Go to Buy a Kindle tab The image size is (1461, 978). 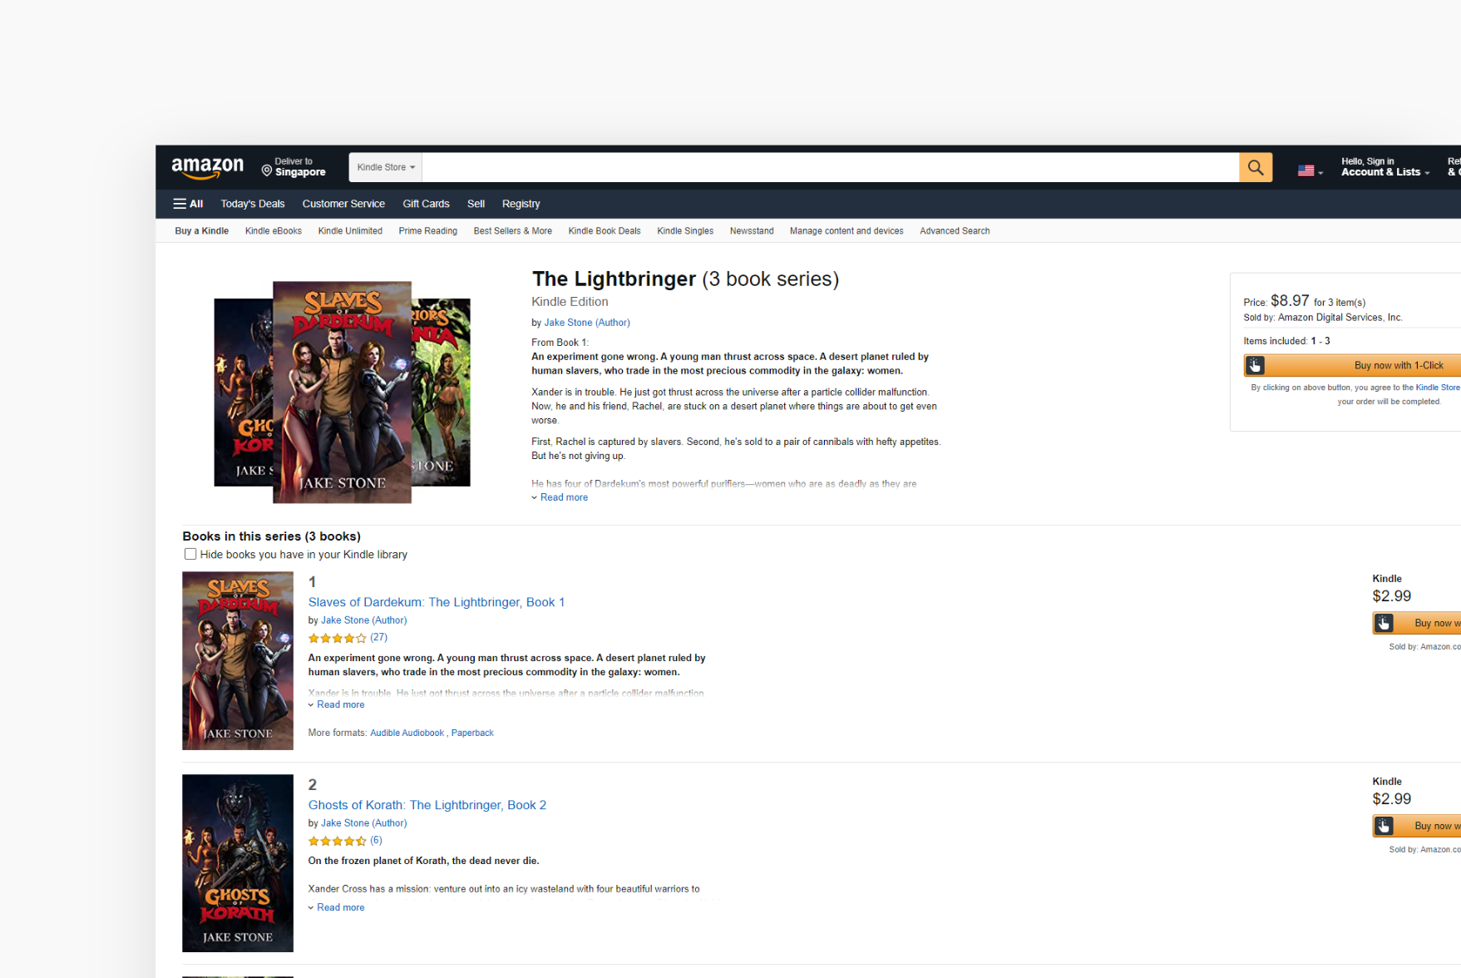click(x=201, y=231)
